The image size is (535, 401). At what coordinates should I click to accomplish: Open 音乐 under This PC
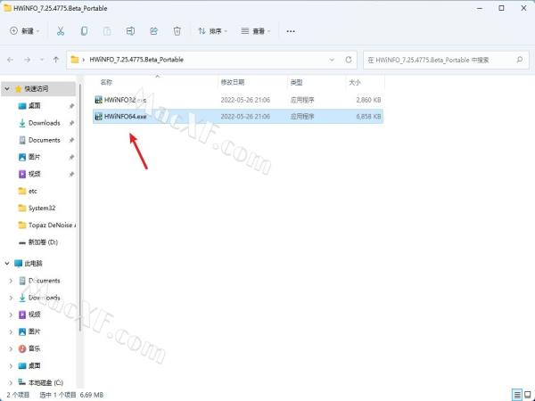pyautogui.click(x=34, y=348)
